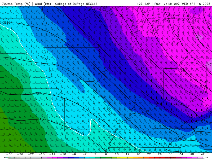212x159 pixels.
Task: Click the '-10' colorbar tick label
Action: pyautogui.click(x=63, y=154)
